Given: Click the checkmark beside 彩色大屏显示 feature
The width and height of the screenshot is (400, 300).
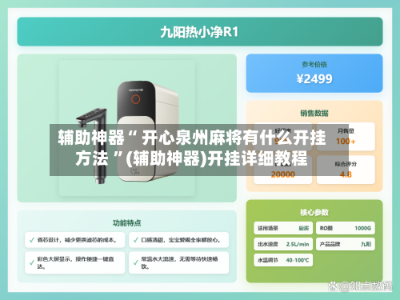Looking at the screenshot, I should coord(32,262).
